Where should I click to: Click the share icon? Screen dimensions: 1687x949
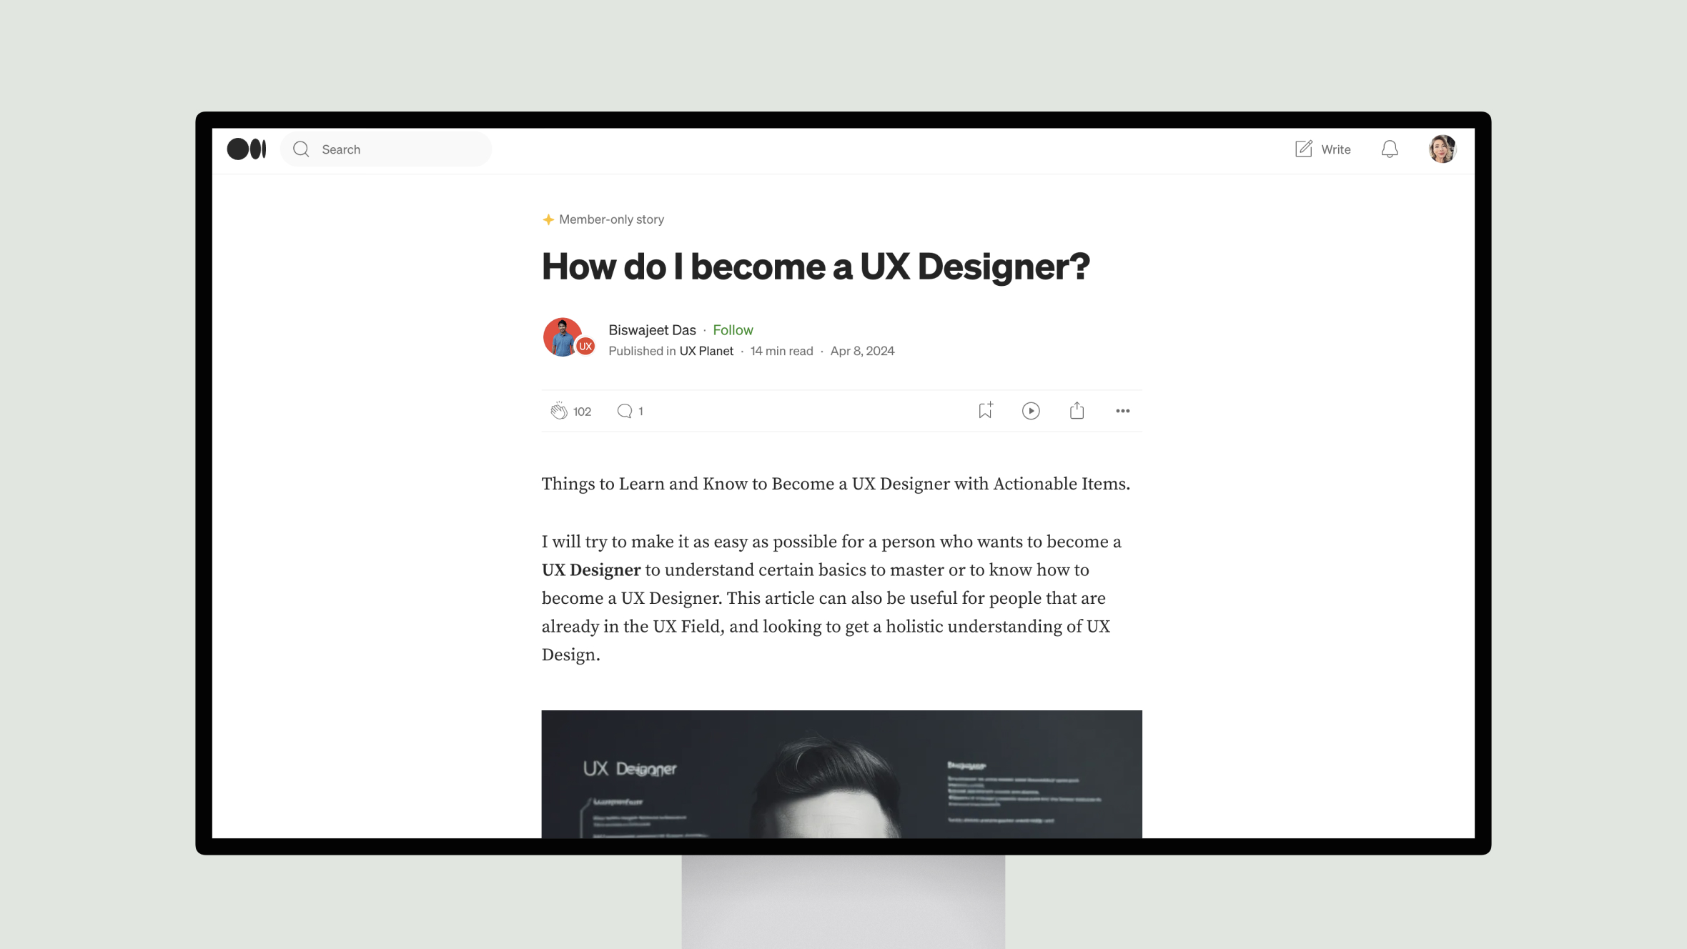click(1077, 410)
